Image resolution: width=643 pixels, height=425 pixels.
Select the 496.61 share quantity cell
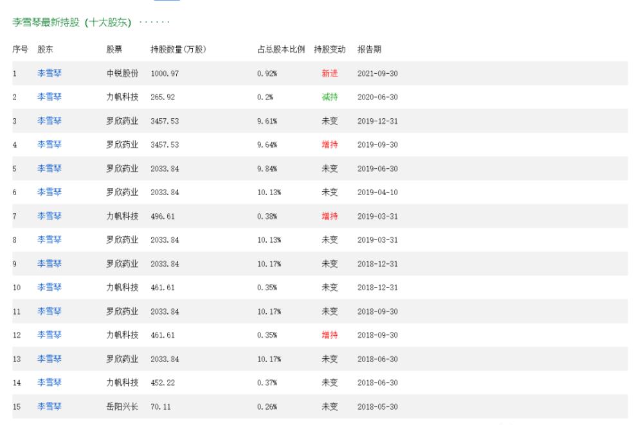click(163, 216)
